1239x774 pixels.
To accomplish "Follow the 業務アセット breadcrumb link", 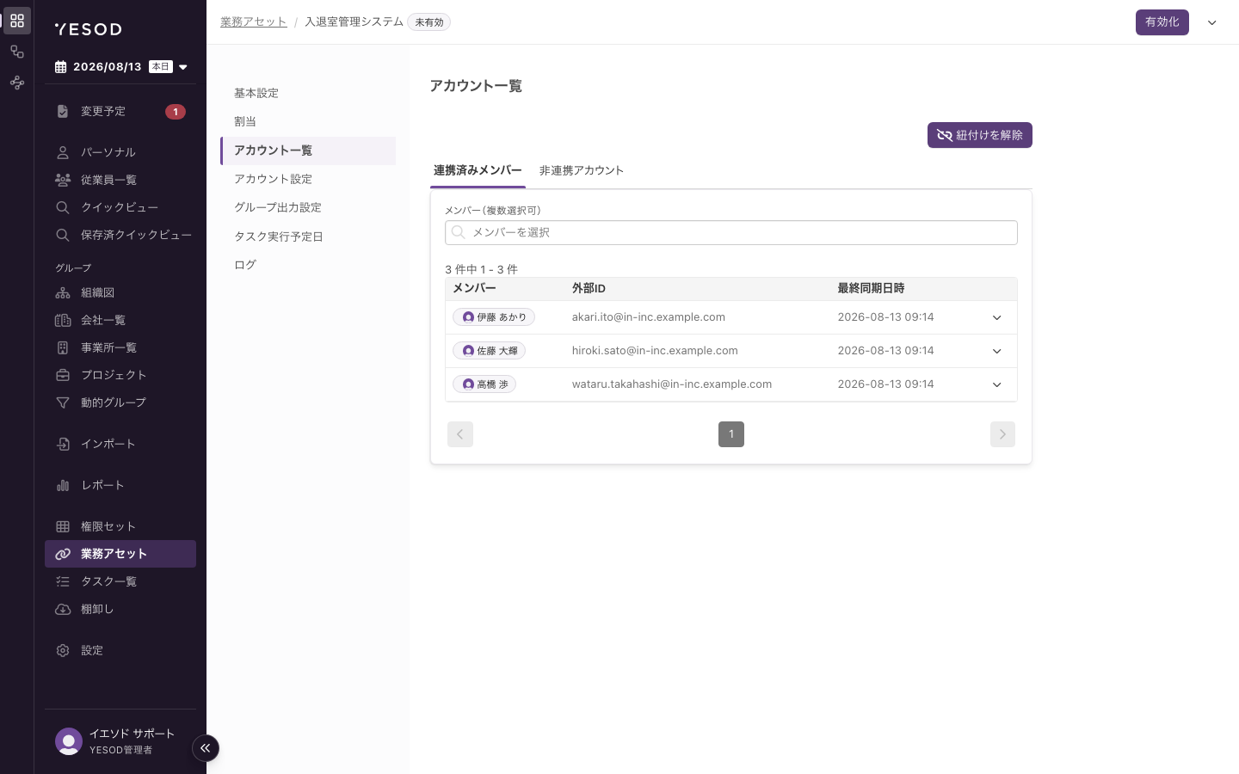I will tap(254, 21).
